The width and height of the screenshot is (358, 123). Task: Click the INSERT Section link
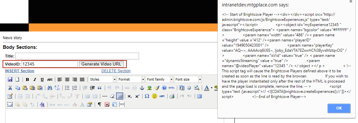[20, 71]
